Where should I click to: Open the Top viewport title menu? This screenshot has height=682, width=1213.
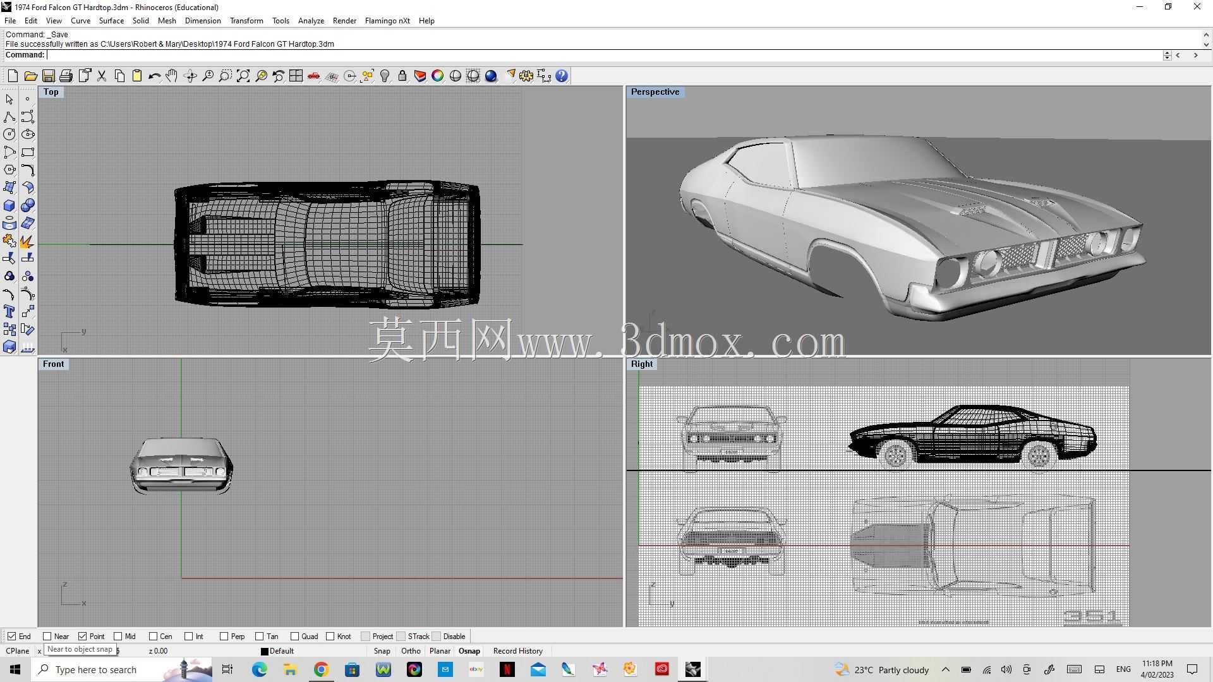click(51, 92)
